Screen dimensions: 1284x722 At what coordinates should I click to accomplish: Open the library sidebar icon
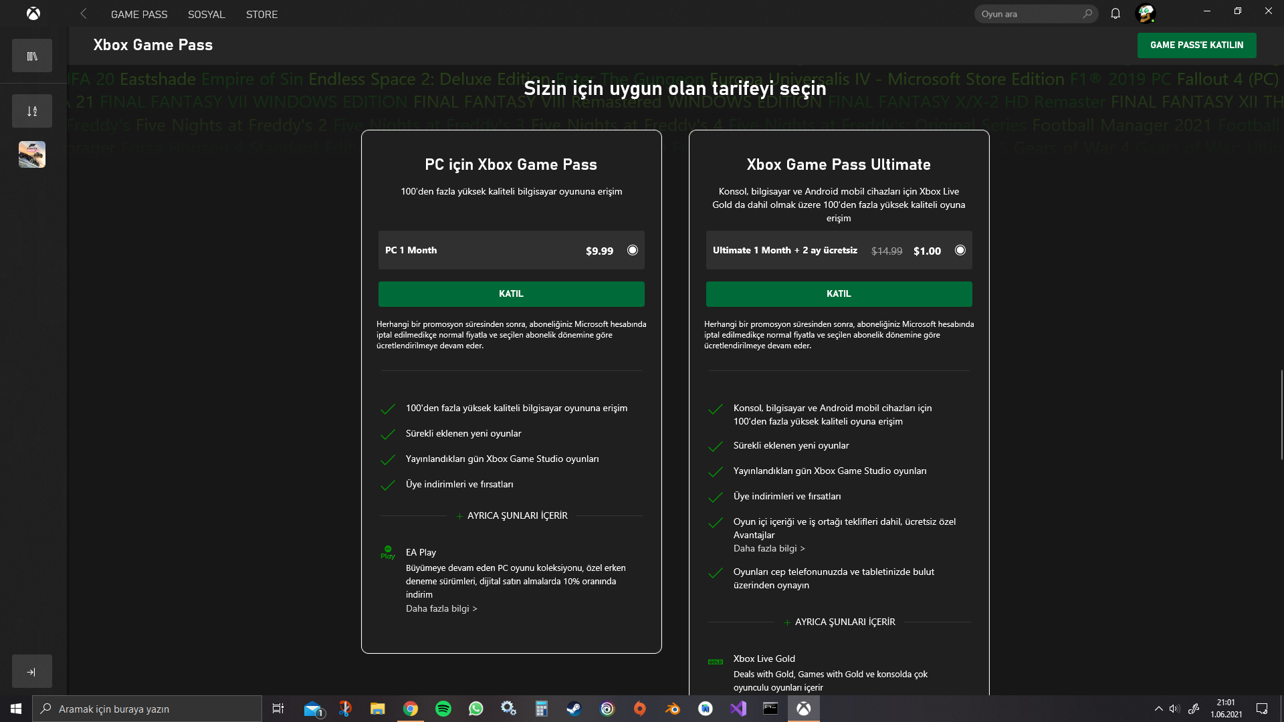[32, 56]
